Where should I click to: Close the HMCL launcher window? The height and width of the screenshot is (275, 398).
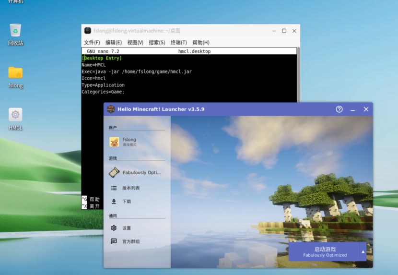(x=366, y=109)
